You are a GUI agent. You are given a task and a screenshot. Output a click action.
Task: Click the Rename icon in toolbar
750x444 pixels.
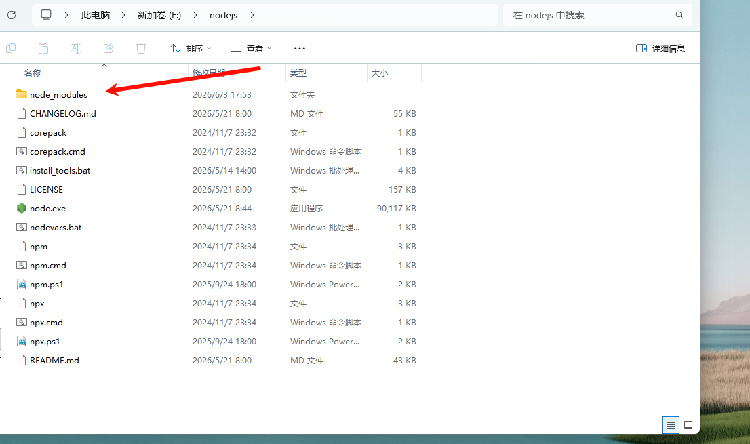[76, 48]
